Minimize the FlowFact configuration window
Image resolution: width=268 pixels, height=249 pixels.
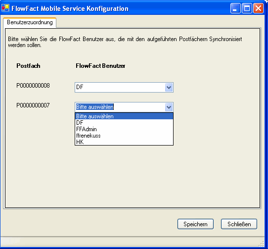(235, 8)
